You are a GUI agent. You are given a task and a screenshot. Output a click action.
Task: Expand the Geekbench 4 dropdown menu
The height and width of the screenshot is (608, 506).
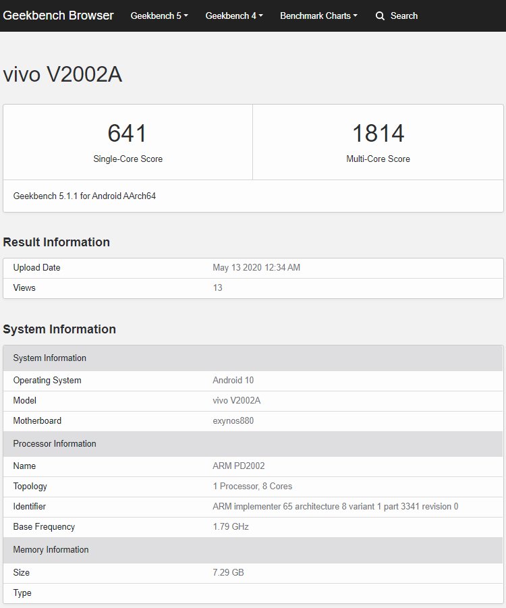[234, 16]
